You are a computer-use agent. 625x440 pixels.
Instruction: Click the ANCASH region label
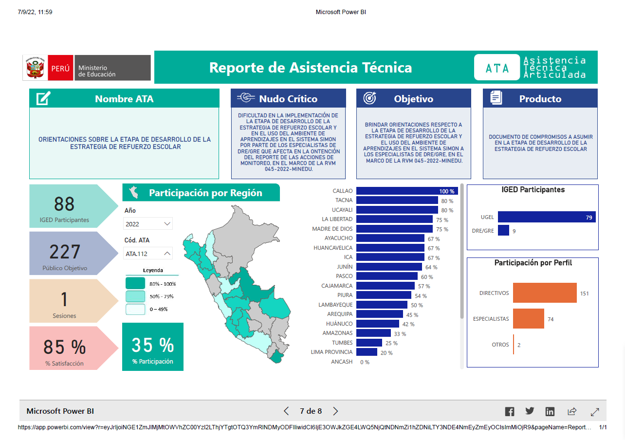[x=342, y=362]
